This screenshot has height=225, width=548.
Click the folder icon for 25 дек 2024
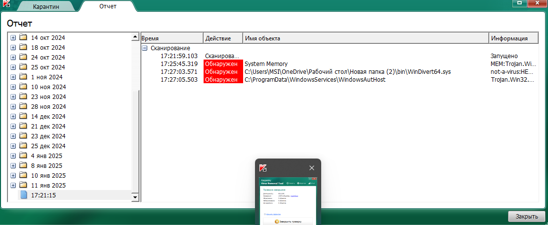pyautogui.click(x=23, y=146)
